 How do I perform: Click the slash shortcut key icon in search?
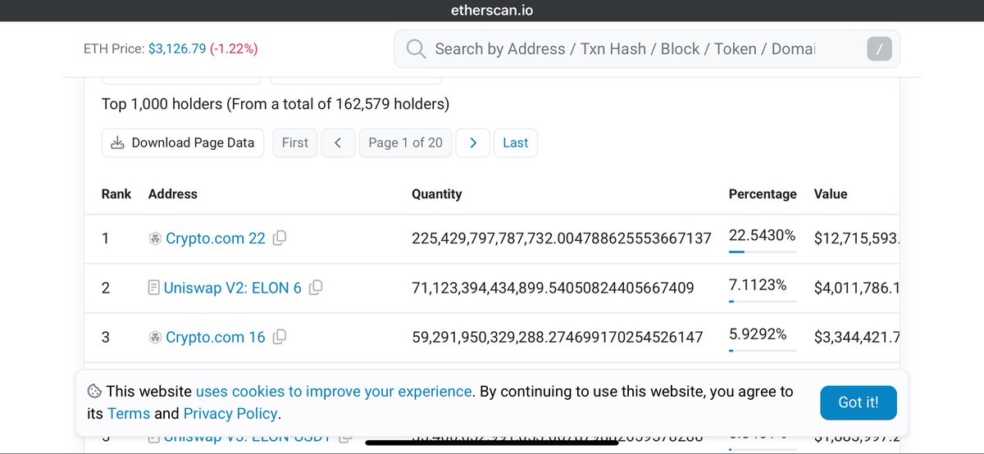click(879, 49)
